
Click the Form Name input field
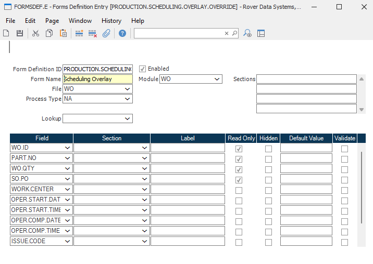[97, 80]
